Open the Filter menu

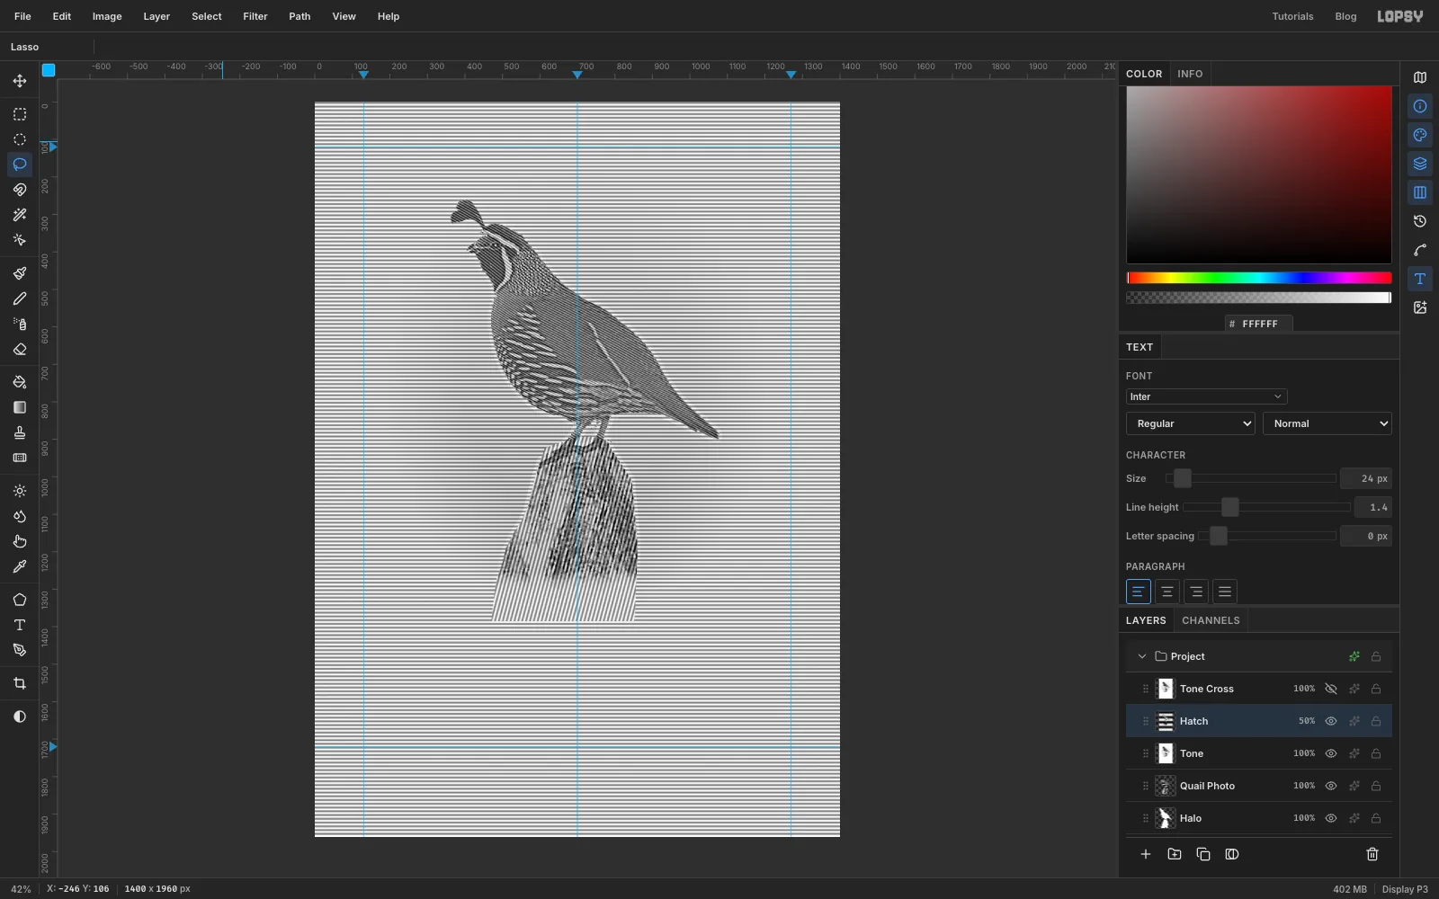click(x=255, y=16)
